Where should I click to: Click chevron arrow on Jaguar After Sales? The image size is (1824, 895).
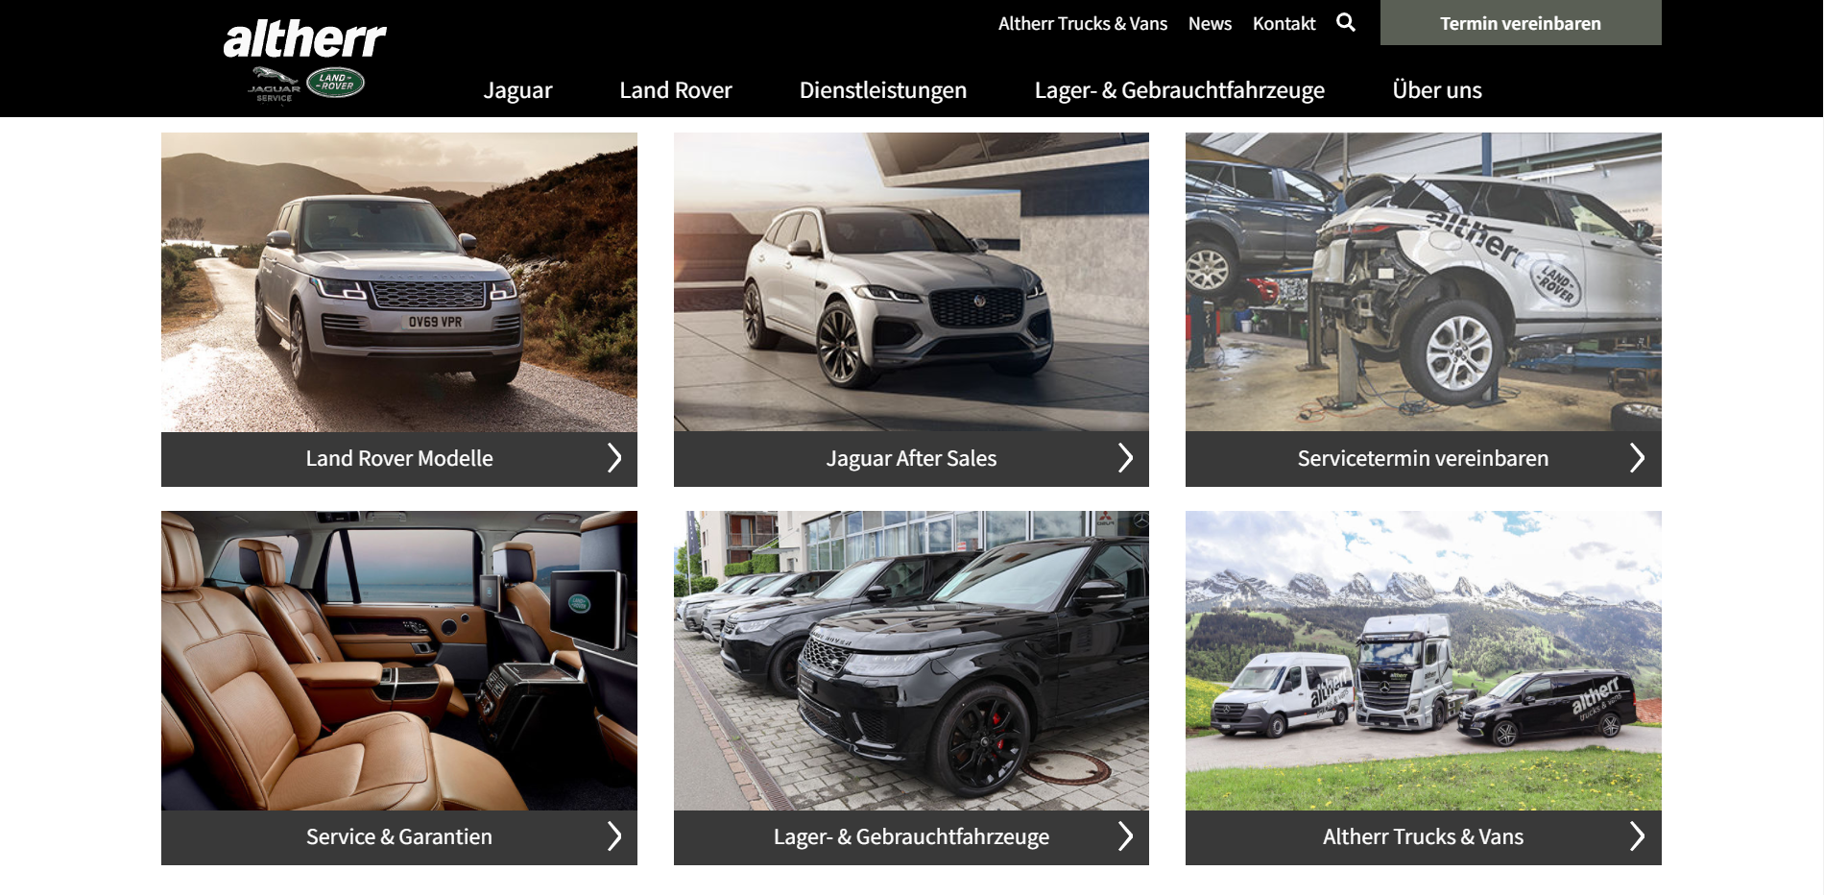pos(1125,458)
